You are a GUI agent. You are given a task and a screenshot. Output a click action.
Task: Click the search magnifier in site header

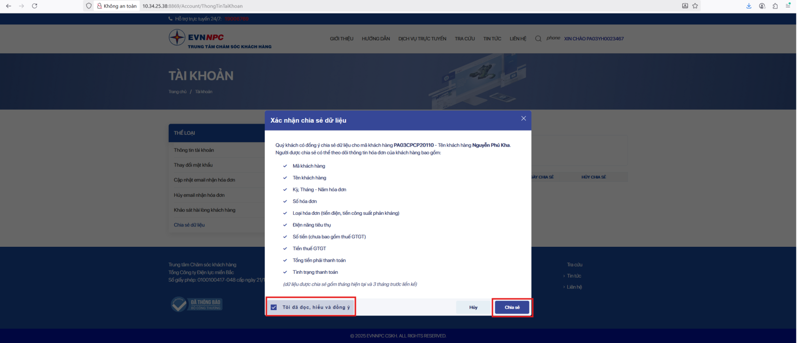pyautogui.click(x=538, y=39)
